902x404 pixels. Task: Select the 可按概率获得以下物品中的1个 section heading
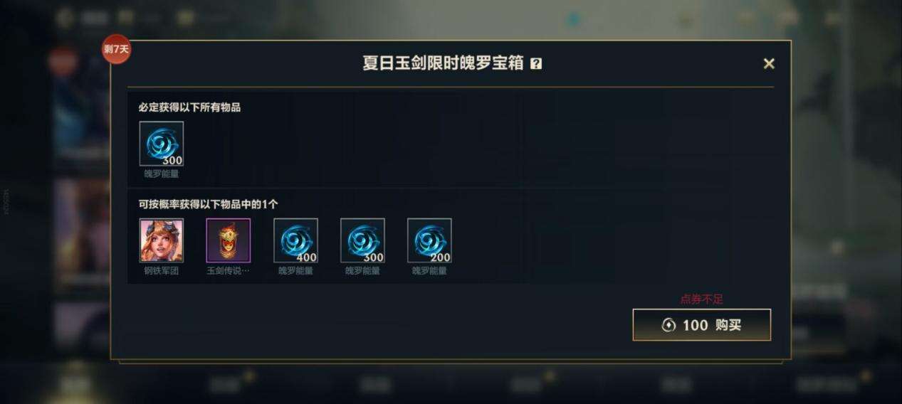[208, 204]
